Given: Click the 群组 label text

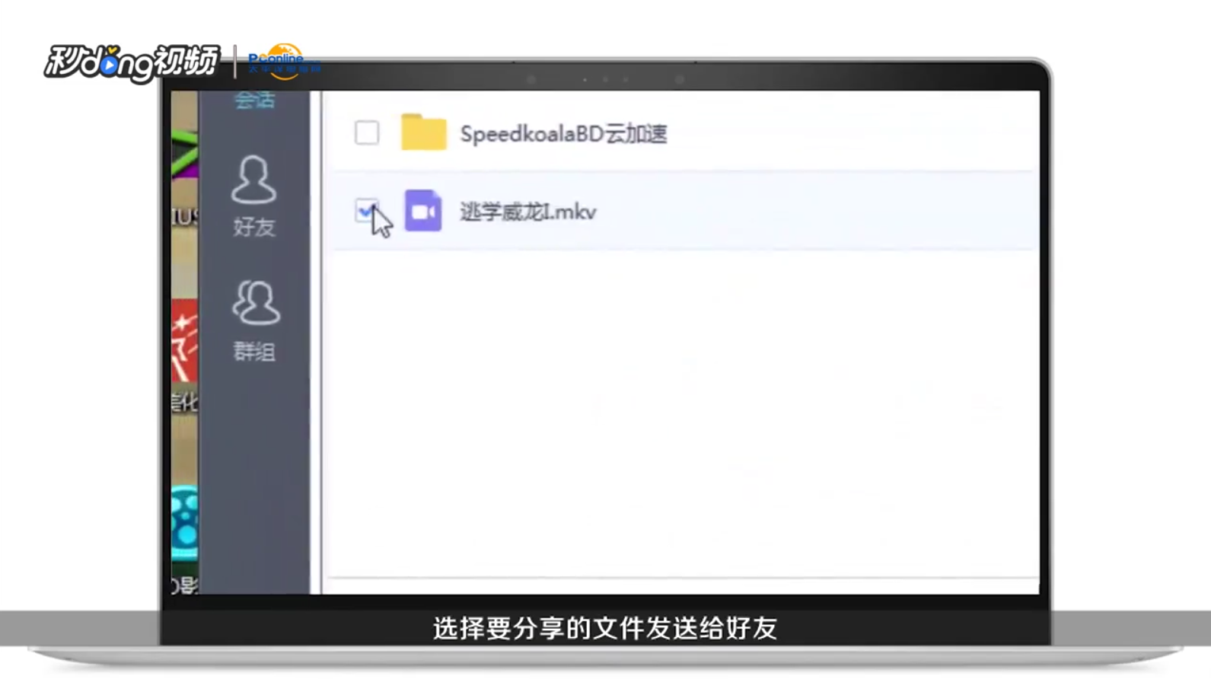Looking at the screenshot, I should point(254,351).
